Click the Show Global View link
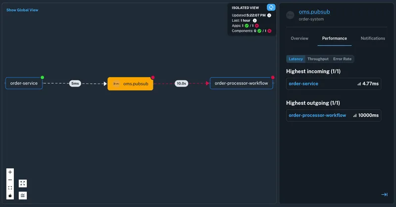The height and width of the screenshot is (207, 396). tap(22, 10)
